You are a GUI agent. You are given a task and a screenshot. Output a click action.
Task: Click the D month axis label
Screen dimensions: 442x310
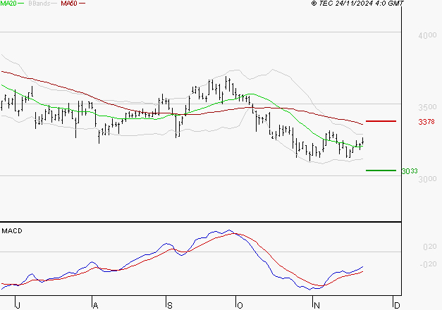click(397, 306)
